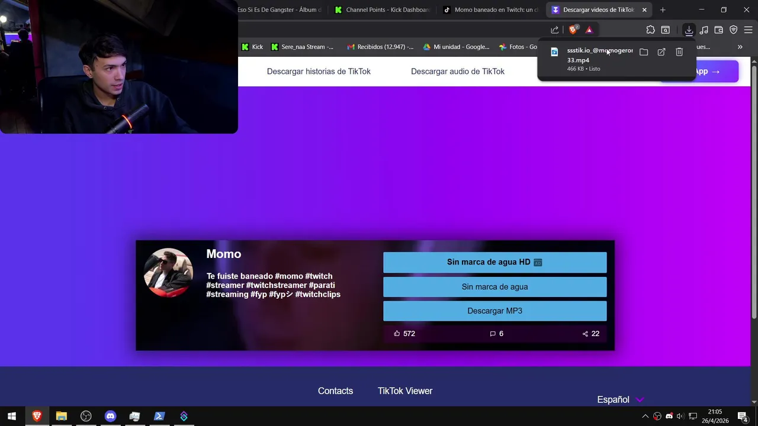Image resolution: width=758 pixels, height=426 pixels.
Task: Show downloaded file in folder
Action: (644, 52)
